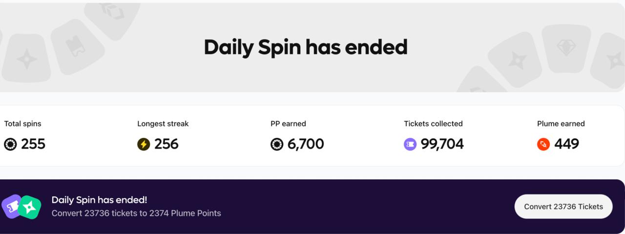This screenshot has height=234, width=625.
Task: Click the orange Plume earned icon
Action: click(x=543, y=144)
